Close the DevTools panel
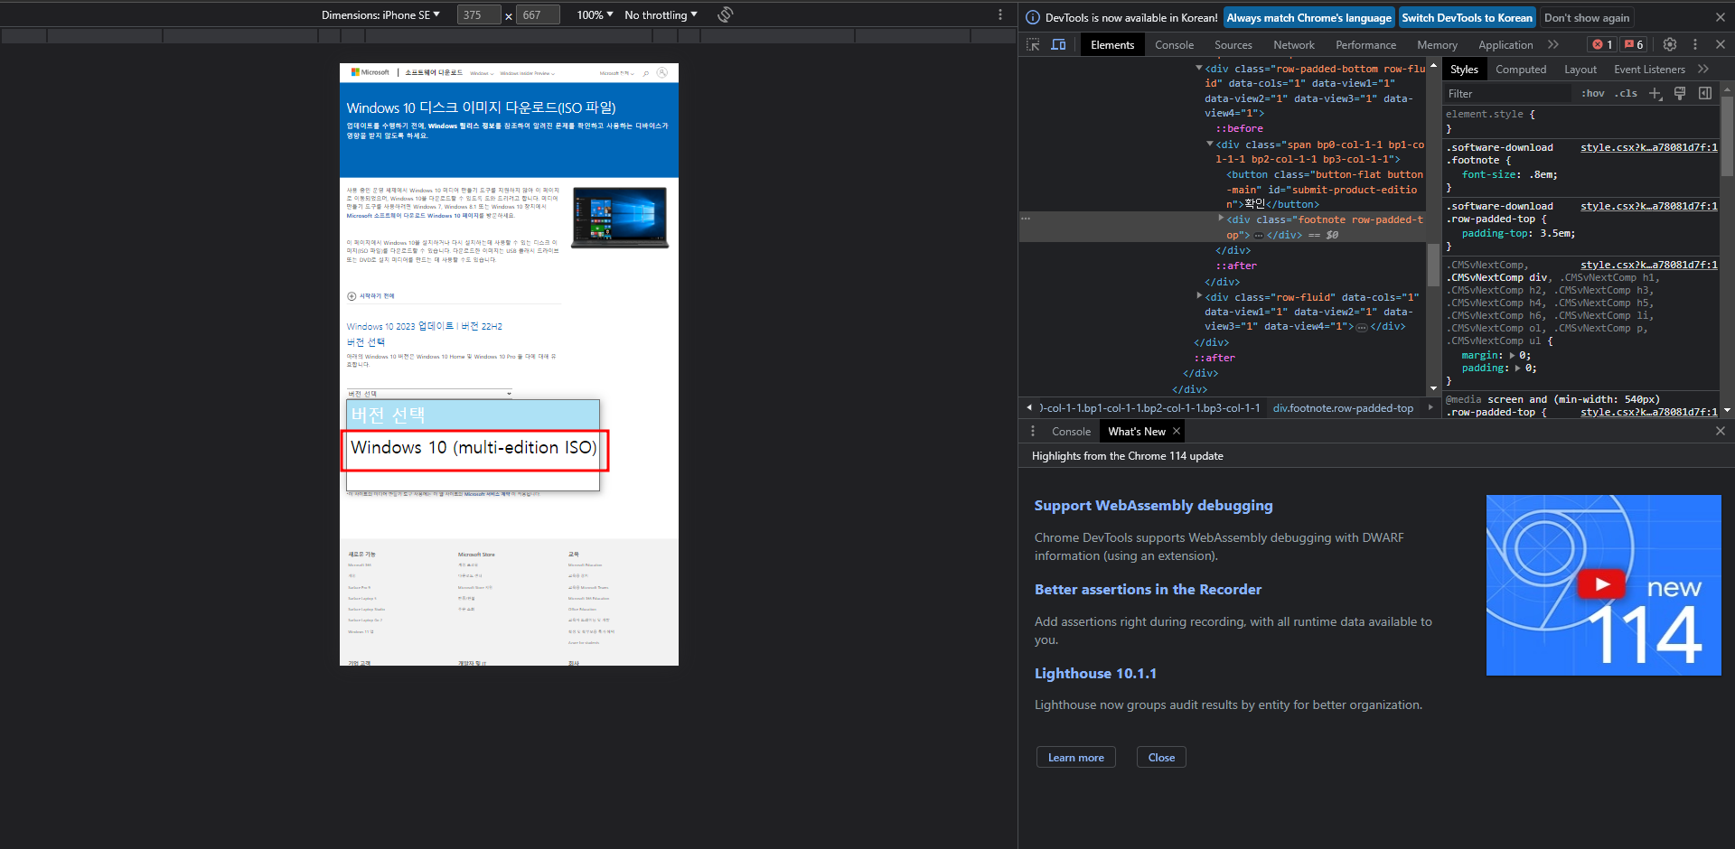This screenshot has height=849, width=1735. coord(1721,44)
